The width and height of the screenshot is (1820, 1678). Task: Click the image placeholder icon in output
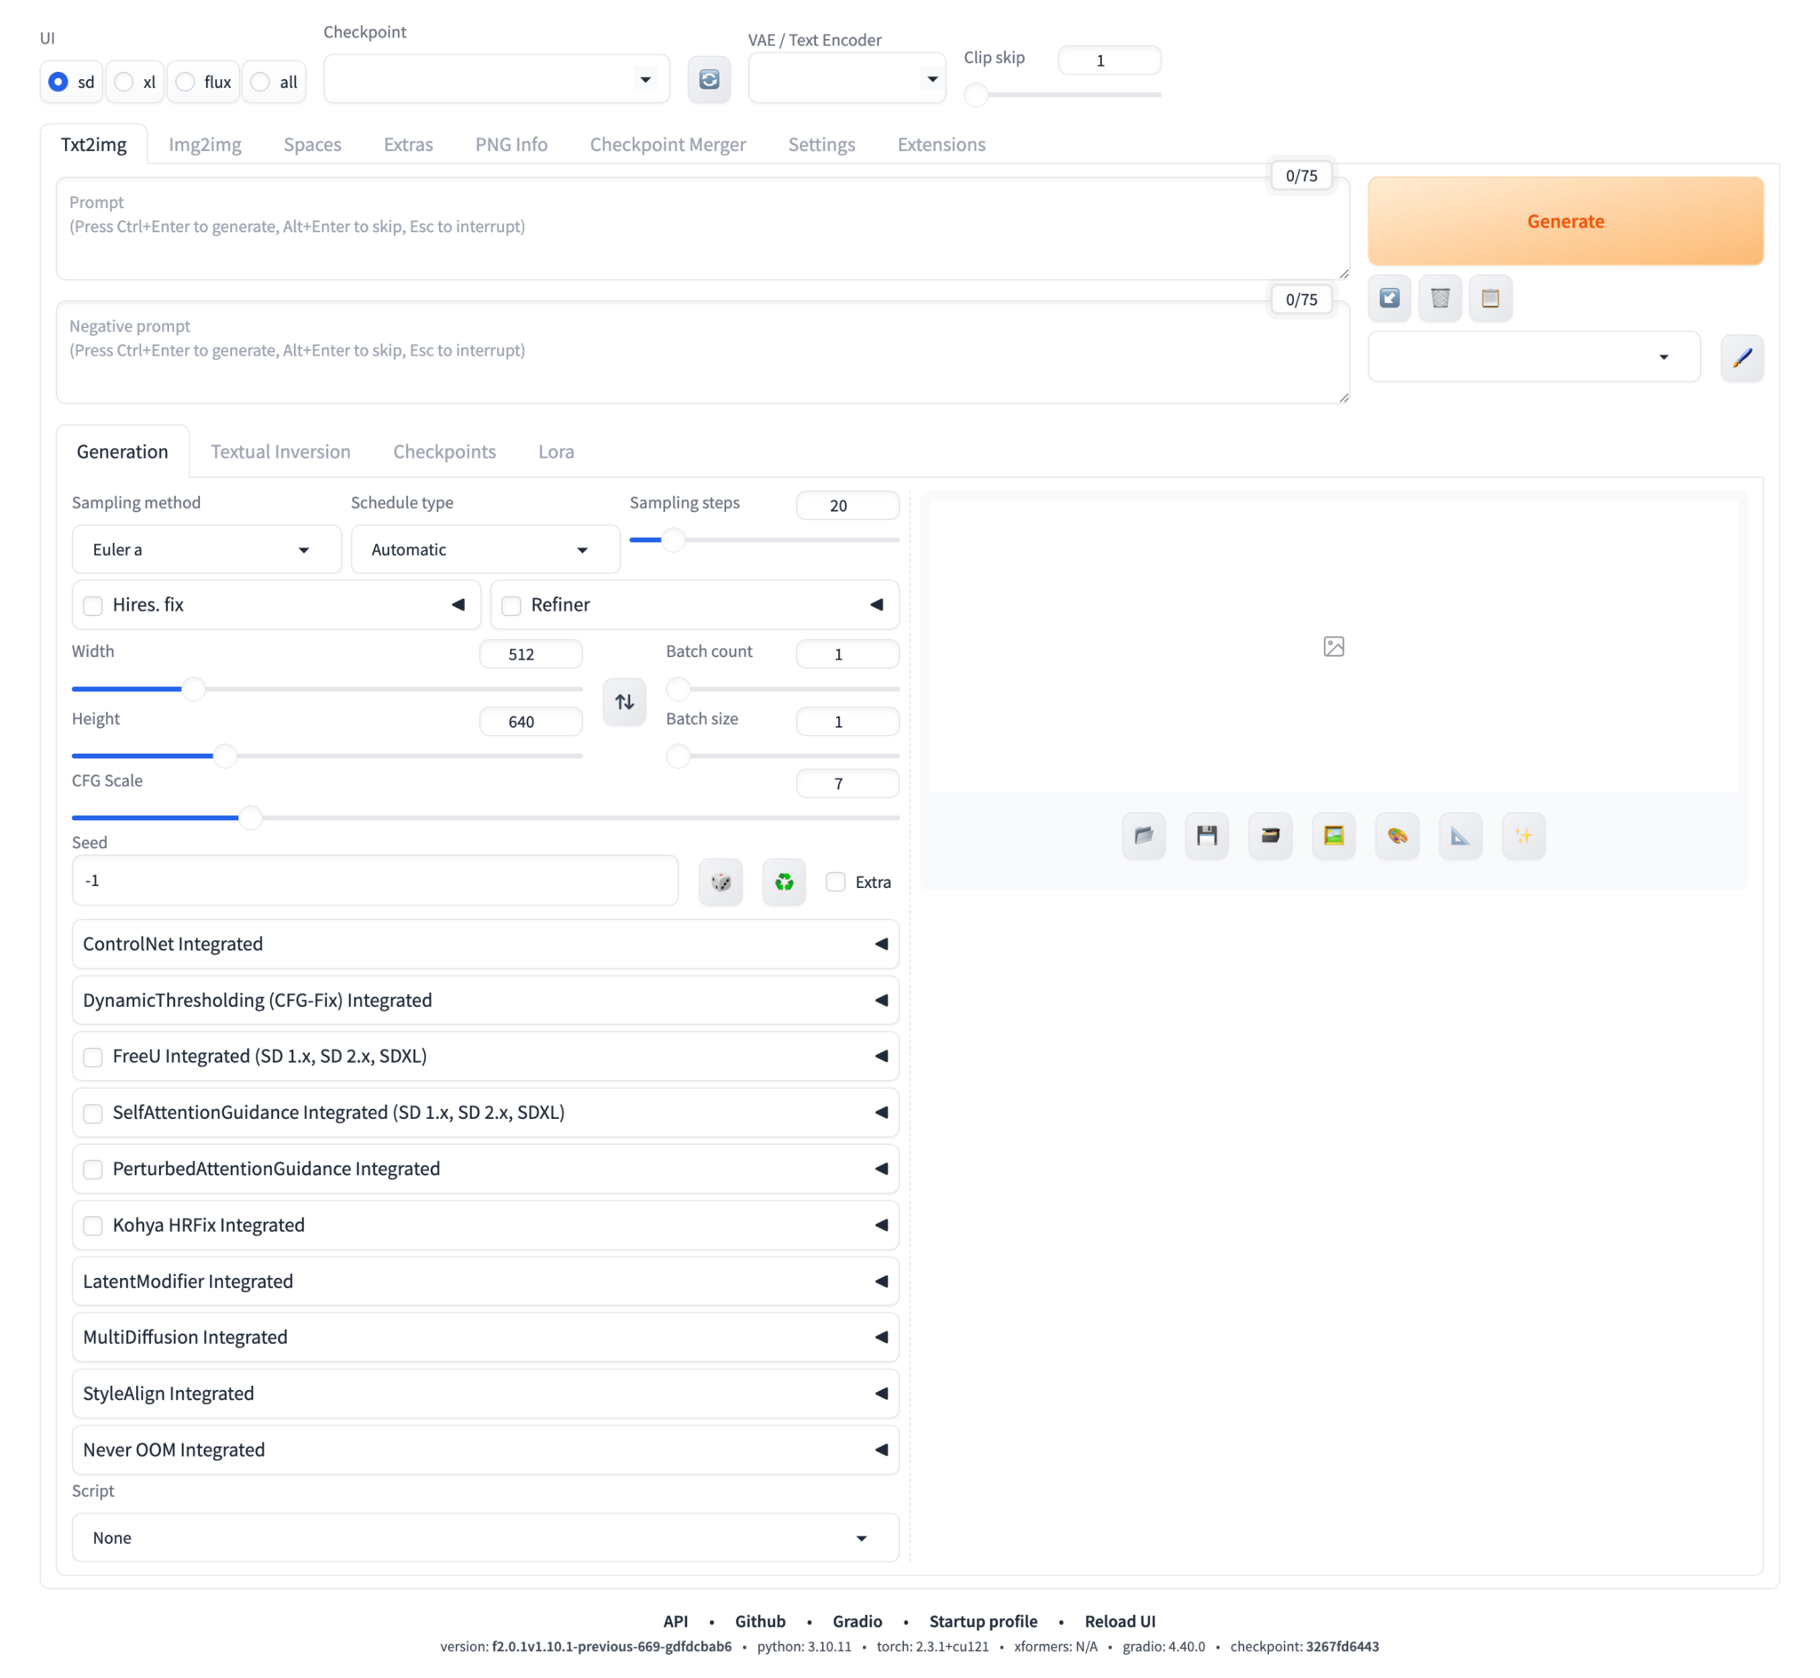[x=1334, y=646]
